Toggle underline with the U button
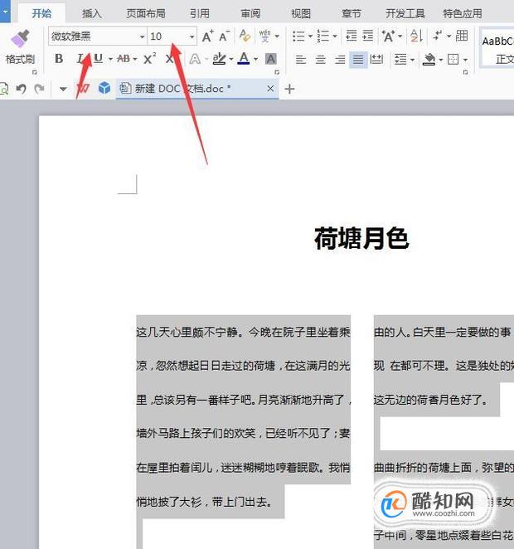The image size is (514, 549). click(x=99, y=59)
